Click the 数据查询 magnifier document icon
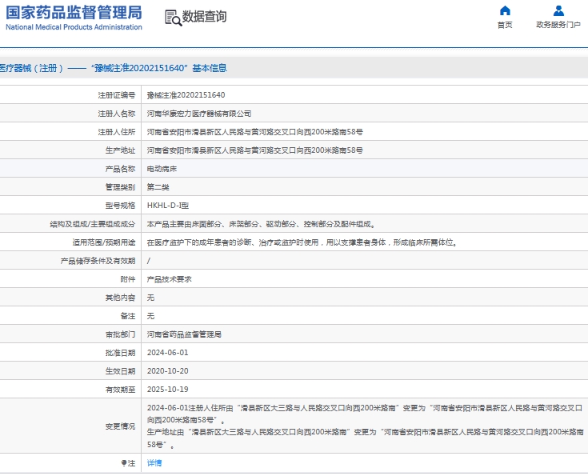 tap(173, 18)
